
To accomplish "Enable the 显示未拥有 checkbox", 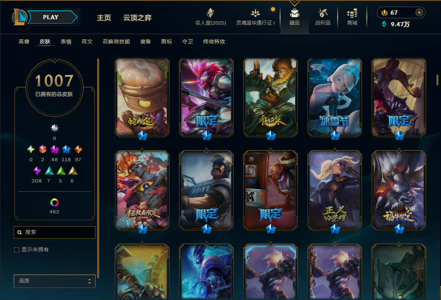I will click(x=17, y=250).
